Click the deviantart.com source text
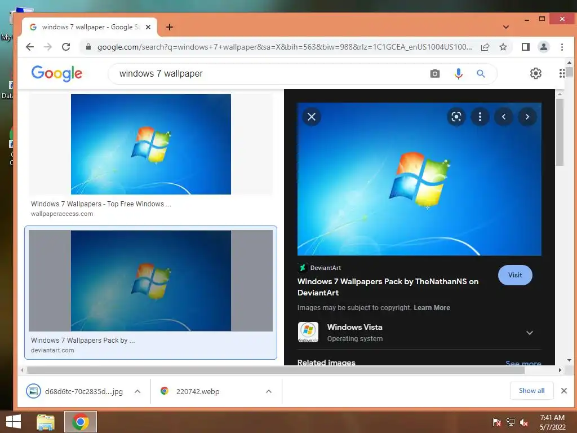The height and width of the screenshot is (433, 577). [x=52, y=350]
